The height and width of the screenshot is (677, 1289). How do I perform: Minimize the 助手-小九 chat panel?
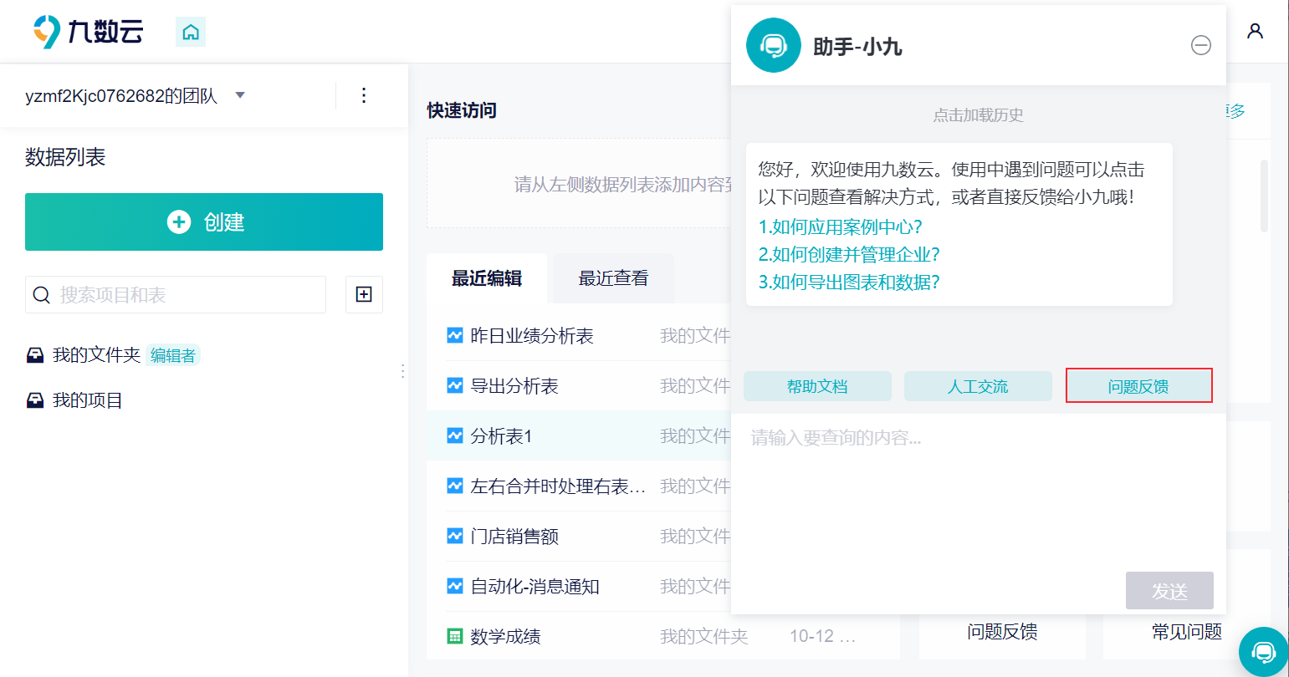click(x=1200, y=45)
